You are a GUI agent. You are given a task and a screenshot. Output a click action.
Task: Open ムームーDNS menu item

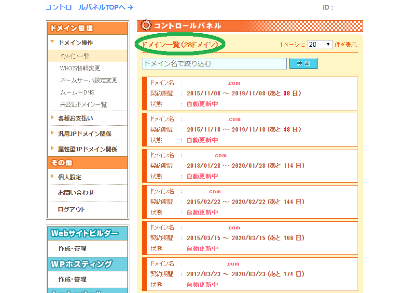(x=77, y=93)
